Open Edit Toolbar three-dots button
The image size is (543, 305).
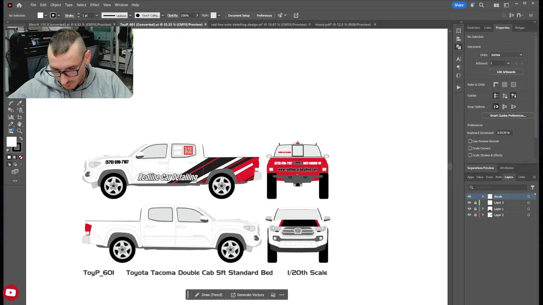click(x=15, y=181)
